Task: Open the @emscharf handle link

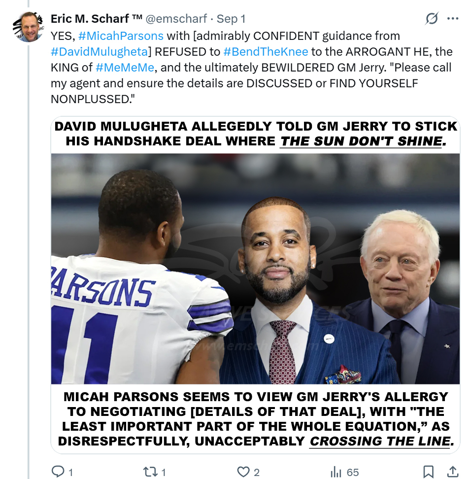Action: (x=175, y=19)
